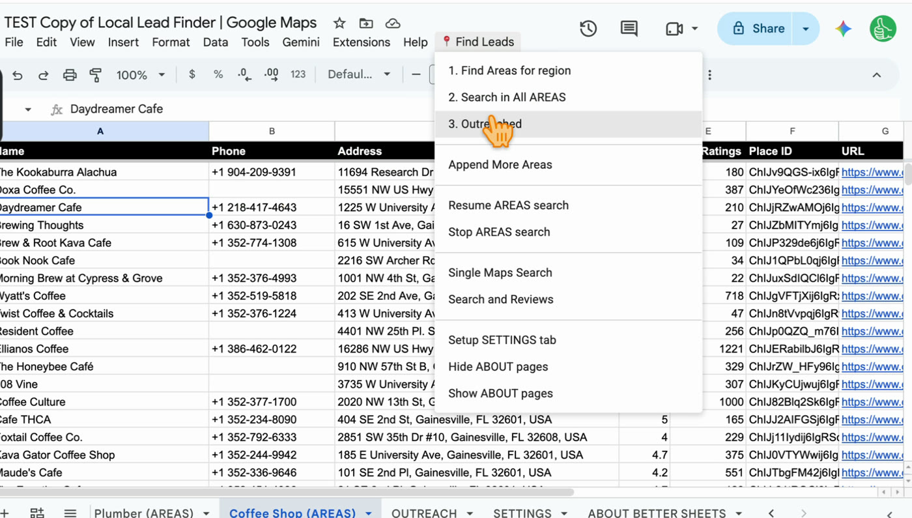The width and height of the screenshot is (912, 518).
Task: Increase decimal places in the toolbar
Action: (x=271, y=74)
